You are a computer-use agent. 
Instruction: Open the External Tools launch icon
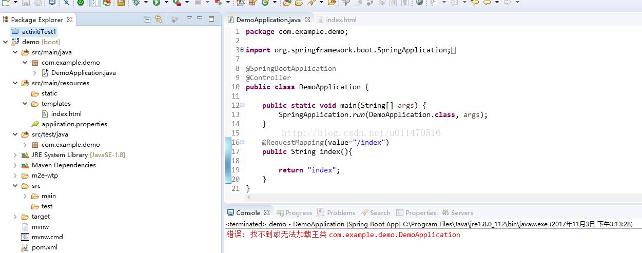click(x=177, y=3)
